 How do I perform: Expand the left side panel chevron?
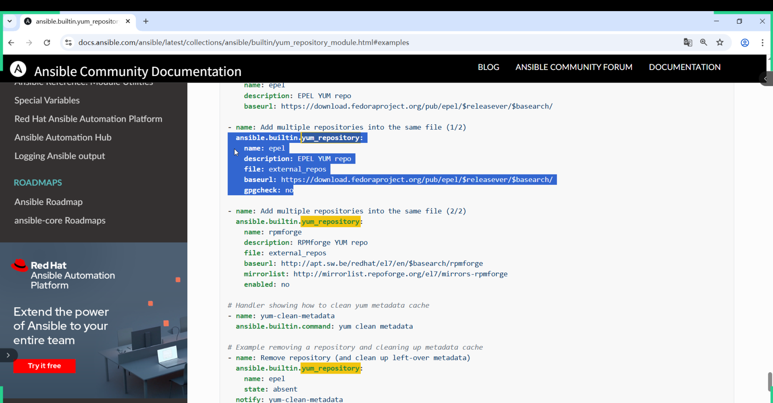(8, 355)
